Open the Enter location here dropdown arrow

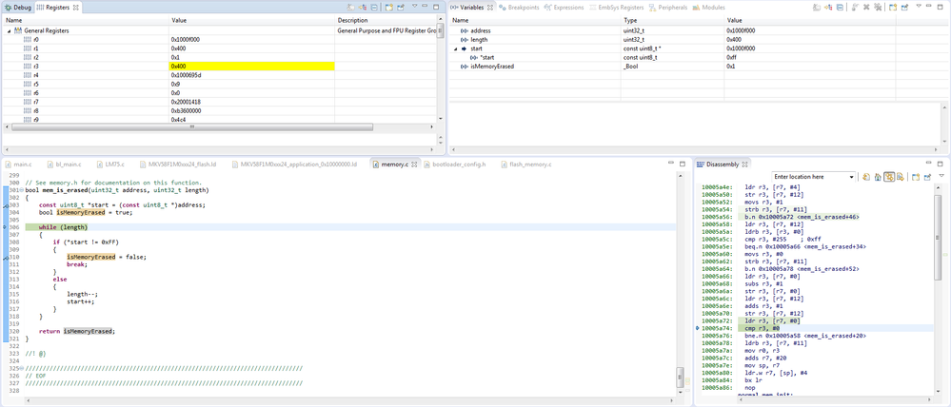point(852,177)
